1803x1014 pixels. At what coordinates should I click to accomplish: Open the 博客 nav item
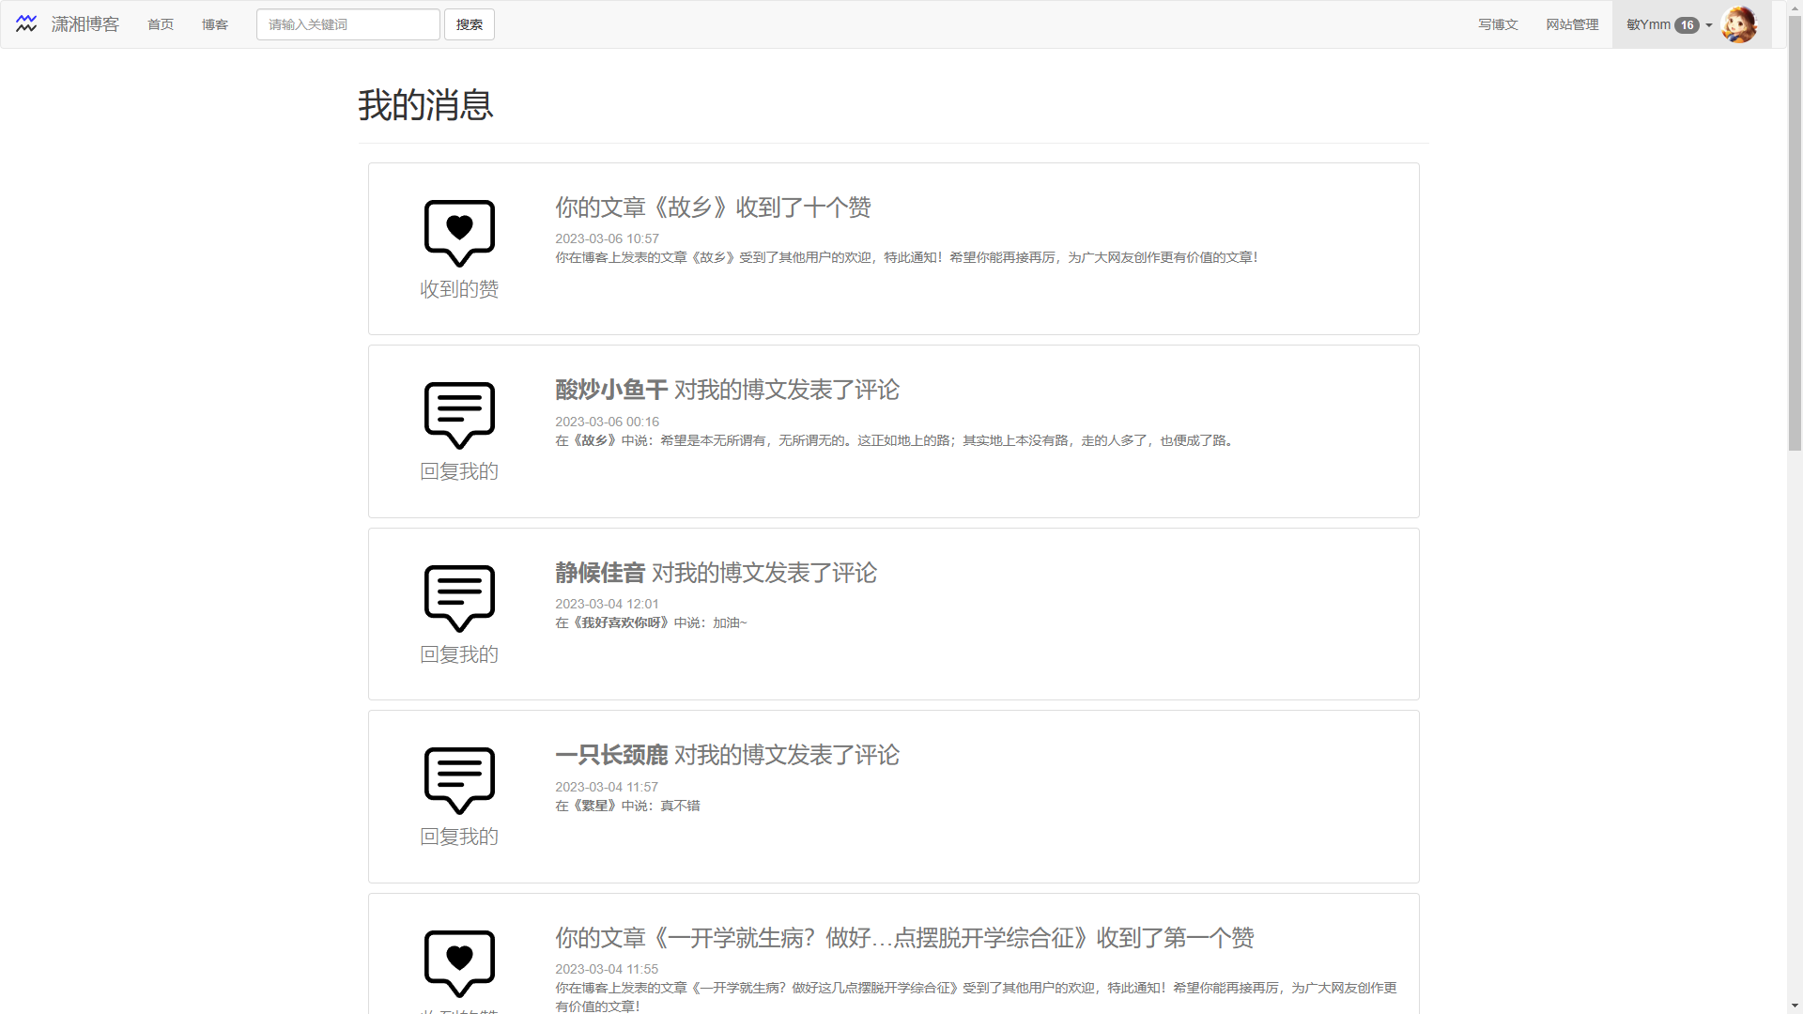coord(215,24)
